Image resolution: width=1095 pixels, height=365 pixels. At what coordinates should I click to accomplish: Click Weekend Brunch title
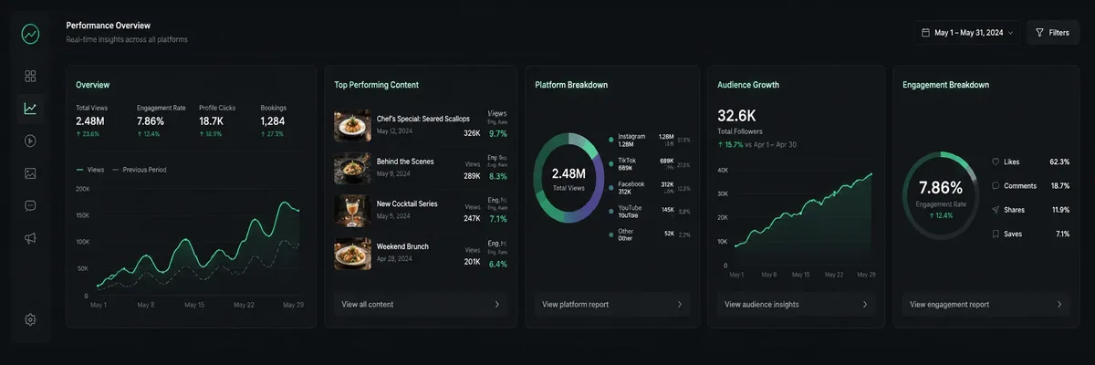pos(402,246)
